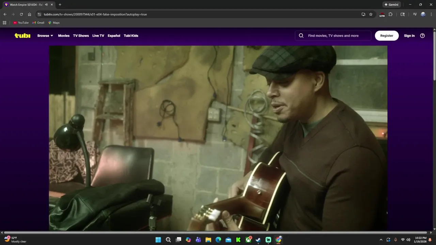Open the notifications bell icon
The width and height of the screenshot is (436, 245).
coord(431,240)
